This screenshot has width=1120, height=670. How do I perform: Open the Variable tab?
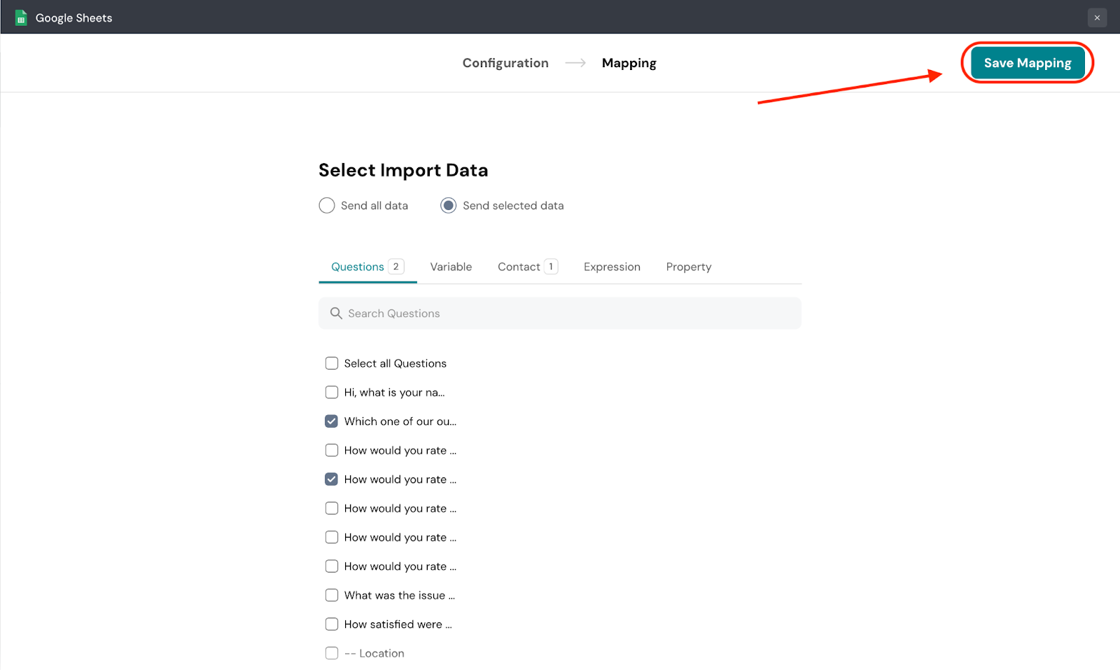[x=451, y=267]
